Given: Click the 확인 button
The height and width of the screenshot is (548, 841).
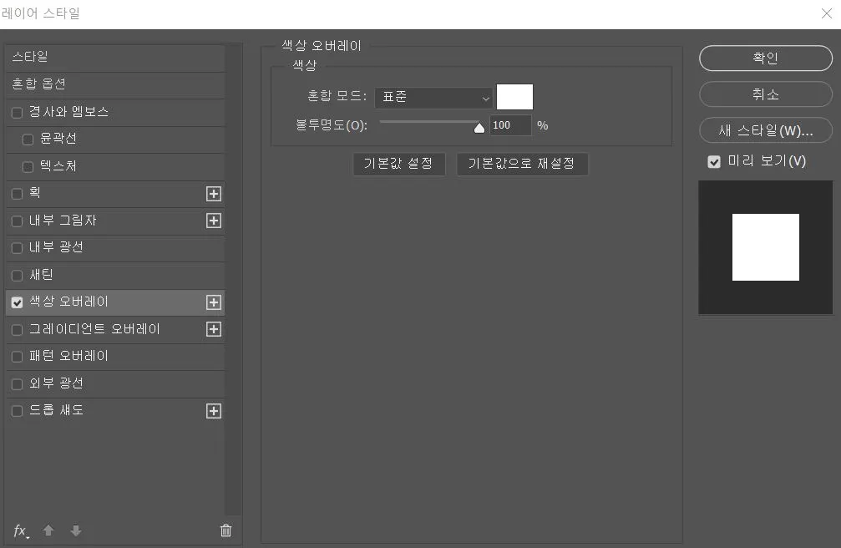Looking at the screenshot, I should point(765,58).
